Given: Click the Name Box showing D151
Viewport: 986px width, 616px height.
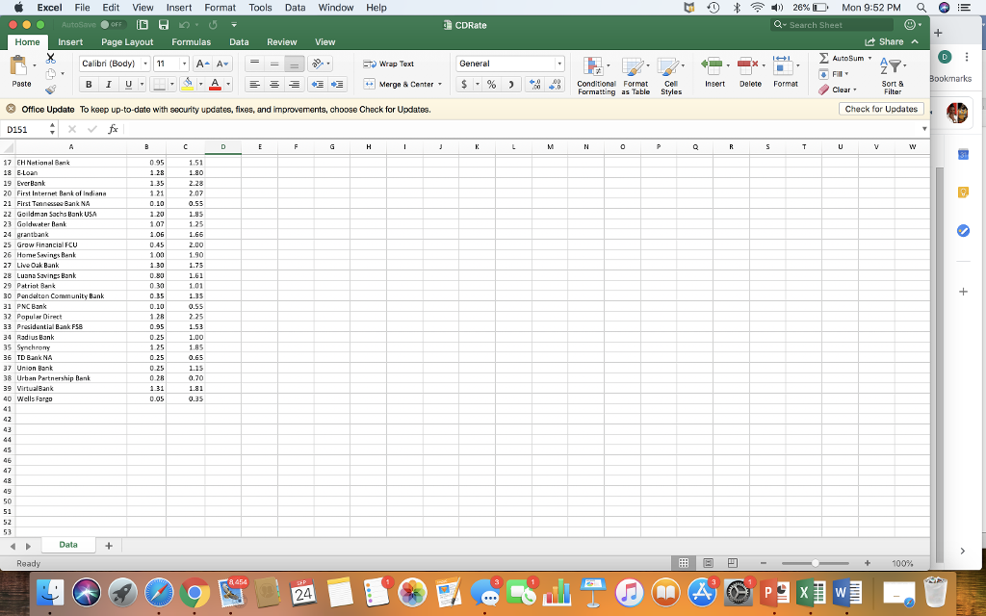Looking at the screenshot, I should click(25, 129).
